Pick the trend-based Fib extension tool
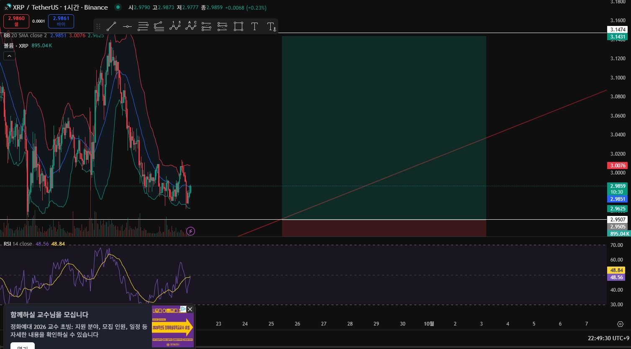This screenshot has height=349, width=631. 159,27
